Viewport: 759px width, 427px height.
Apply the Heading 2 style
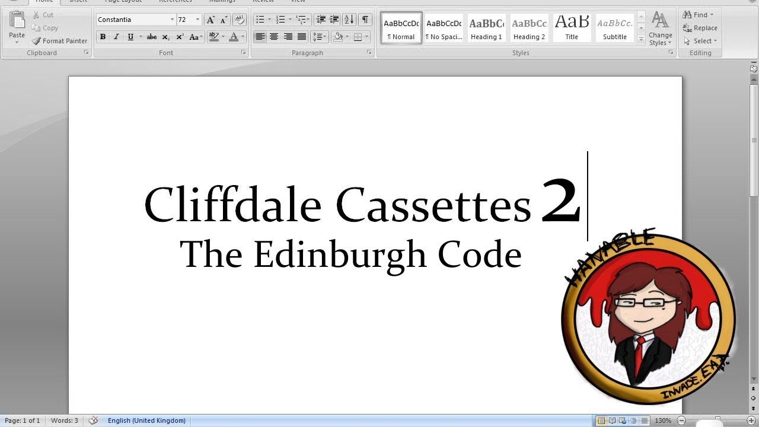coord(529,28)
